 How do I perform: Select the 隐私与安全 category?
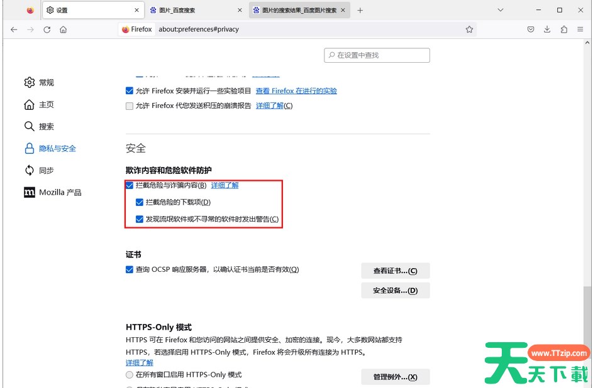[x=50, y=148]
